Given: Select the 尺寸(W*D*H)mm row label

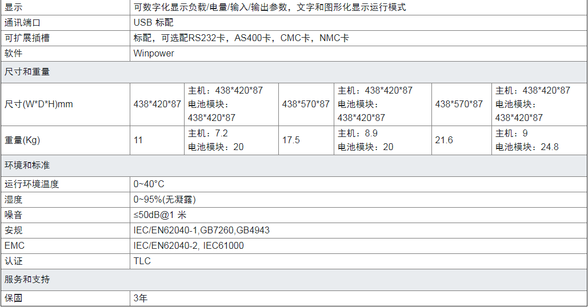Looking at the screenshot, I should 39,104.
